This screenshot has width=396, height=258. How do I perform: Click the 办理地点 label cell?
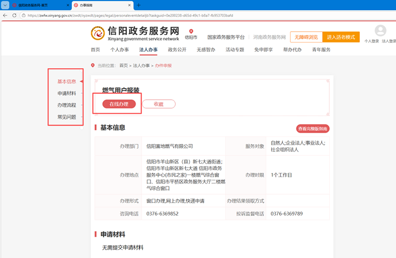coord(118,175)
